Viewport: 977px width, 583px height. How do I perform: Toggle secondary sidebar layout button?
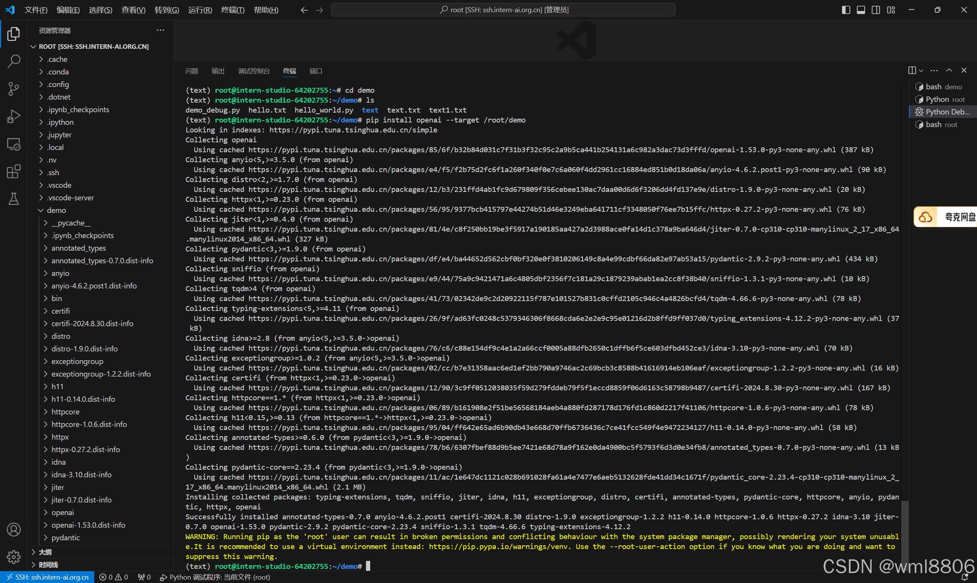click(875, 10)
